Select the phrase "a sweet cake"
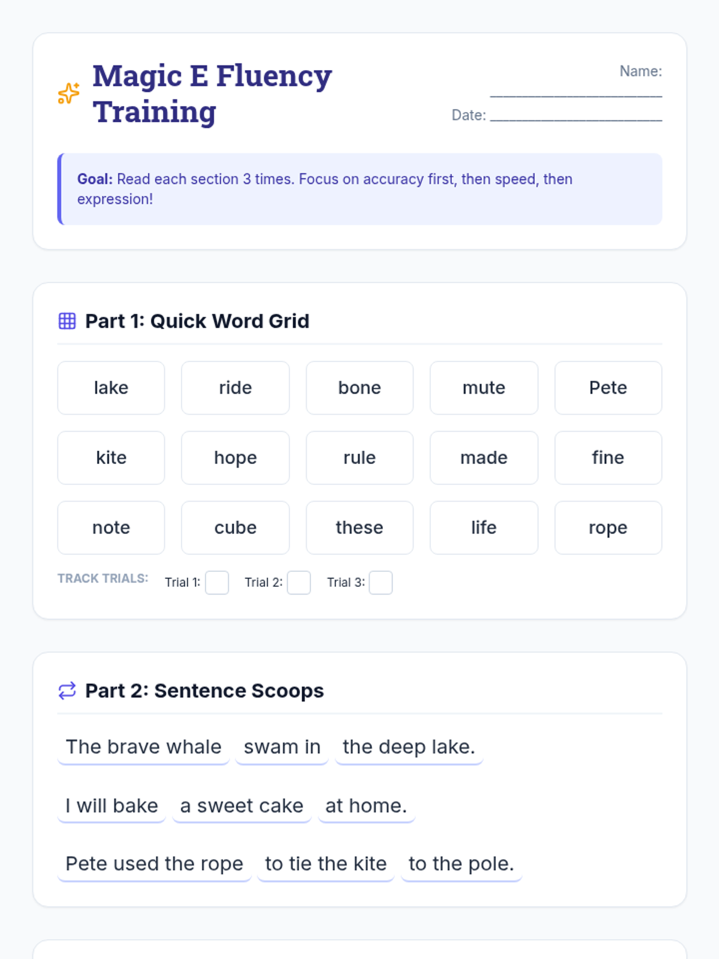Screen dimensions: 719x959 (241, 806)
